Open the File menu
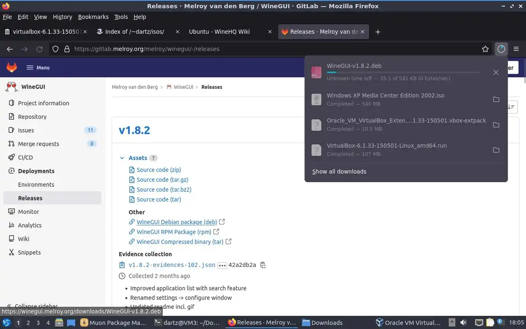 pos(7,17)
